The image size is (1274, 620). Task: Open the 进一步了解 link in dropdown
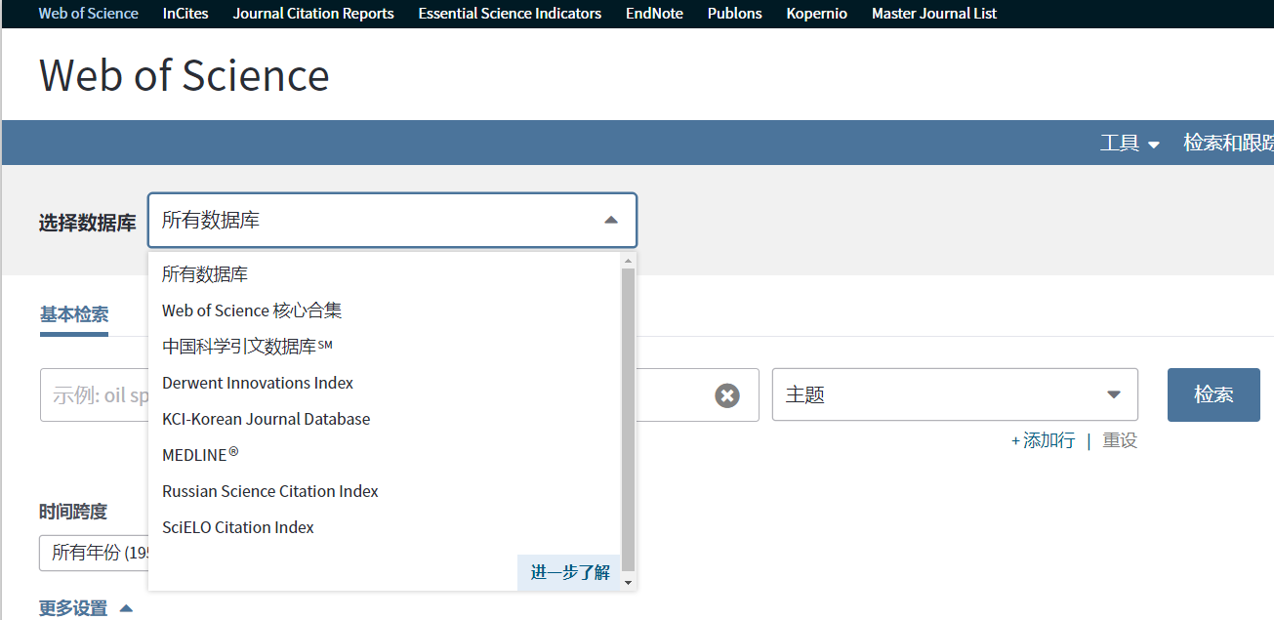click(x=570, y=573)
